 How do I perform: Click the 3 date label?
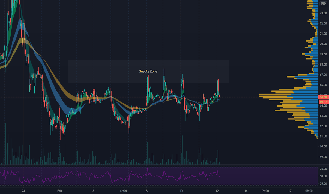click(x=93, y=191)
